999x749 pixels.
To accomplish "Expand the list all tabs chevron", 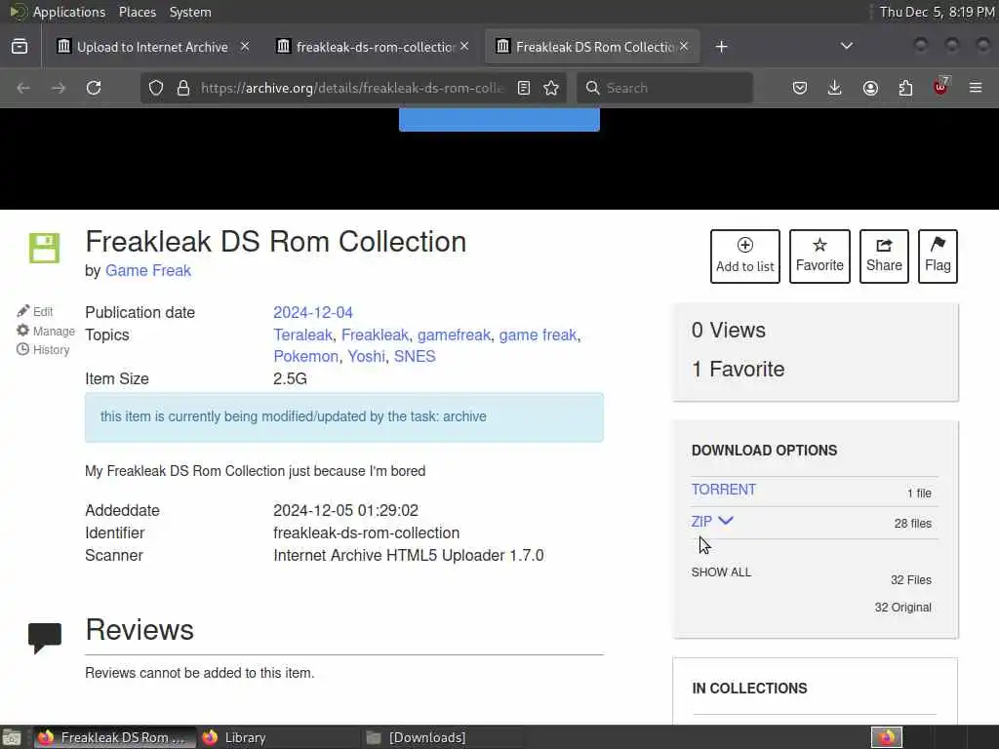I will [x=846, y=46].
